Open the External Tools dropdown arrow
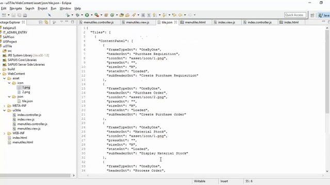 101,15
